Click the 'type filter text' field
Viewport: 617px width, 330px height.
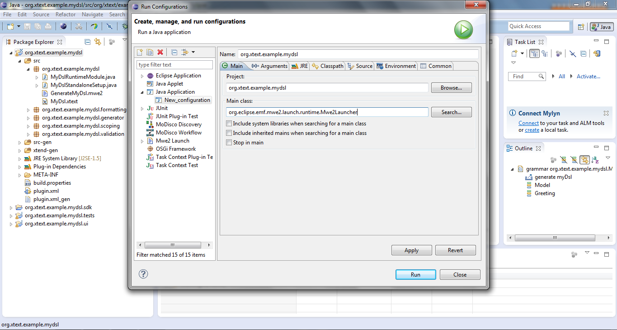click(174, 65)
